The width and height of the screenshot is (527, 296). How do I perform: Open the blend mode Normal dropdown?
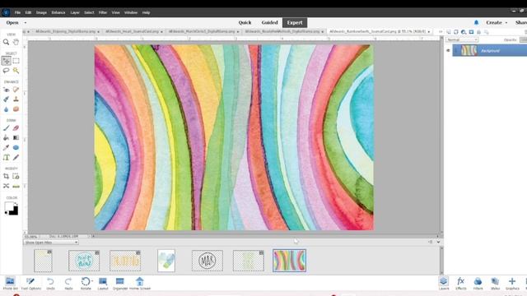(x=462, y=39)
